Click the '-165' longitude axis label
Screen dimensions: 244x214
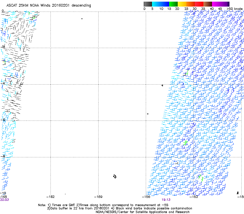click(3, 197)
